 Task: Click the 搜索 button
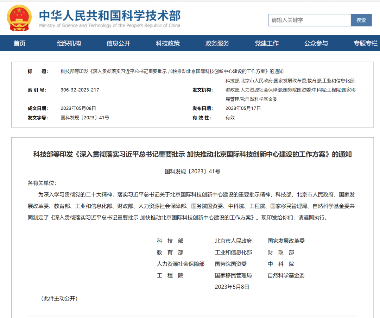[361, 20]
